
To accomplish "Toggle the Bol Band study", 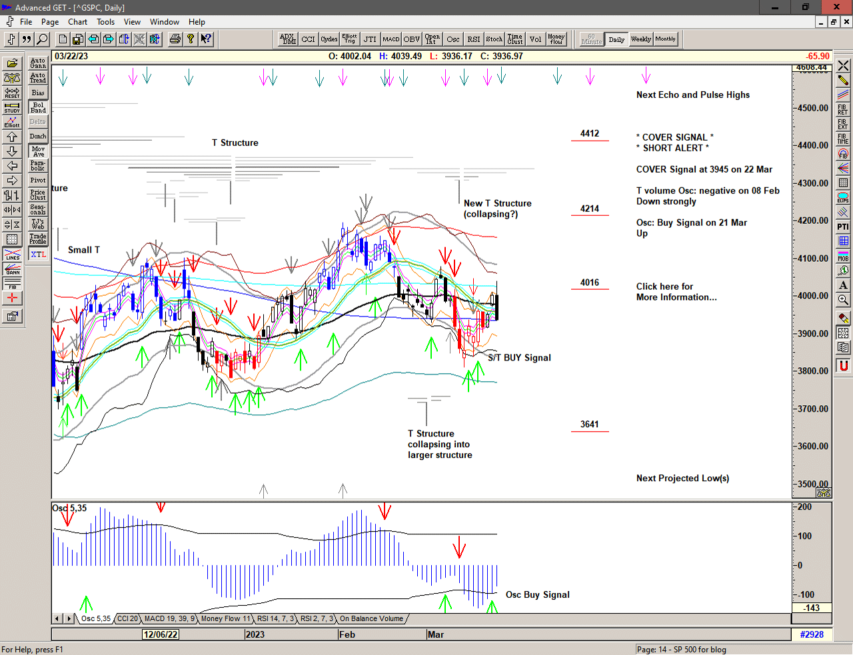I will tap(38, 107).
